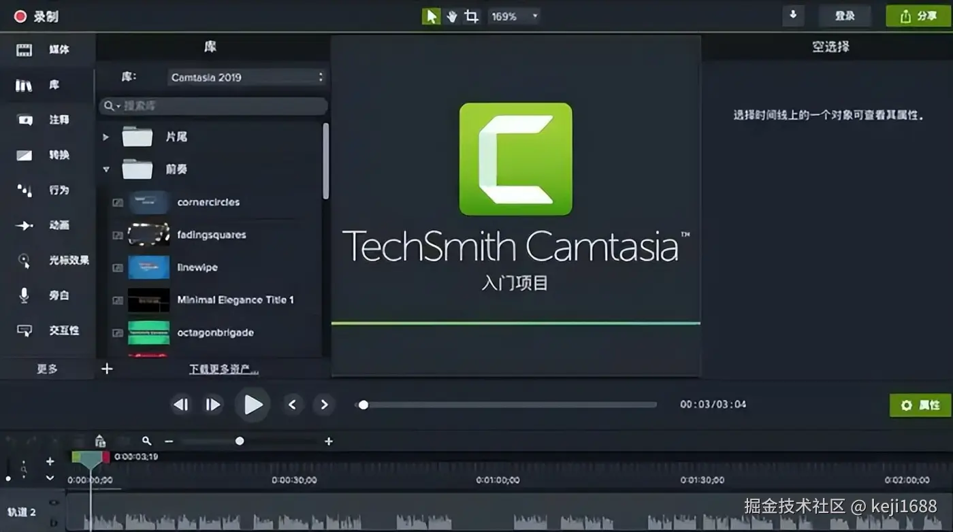Click the 更多 more tools button
The width and height of the screenshot is (953, 532).
[47, 369]
